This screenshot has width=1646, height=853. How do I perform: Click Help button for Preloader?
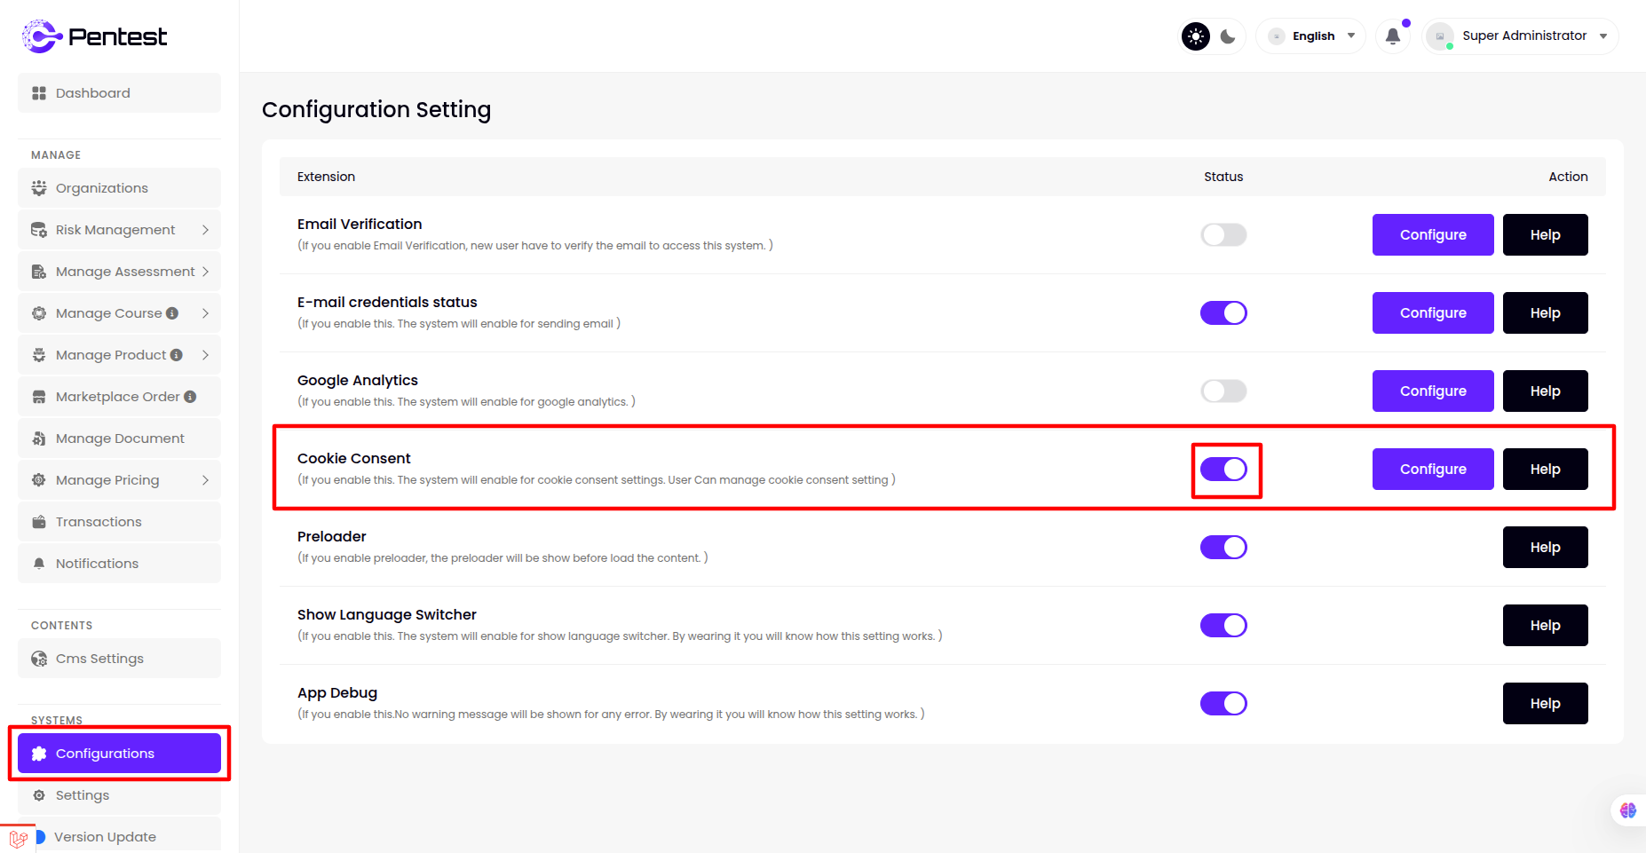coord(1545,548)
